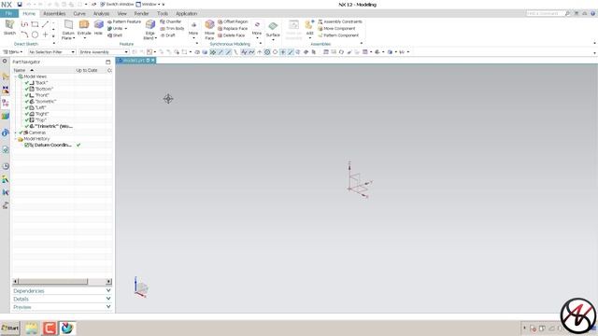The width and height of the screenshot is (598, 336).
Task: Toggle checkmark of "Top" model view
Action: pos(27,120)
